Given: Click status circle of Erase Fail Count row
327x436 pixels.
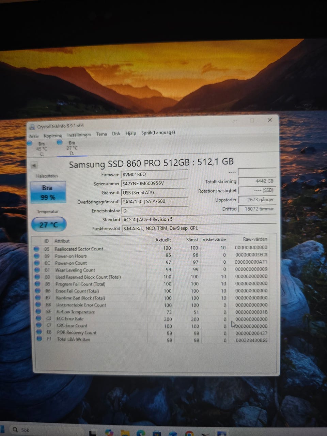Looking at the screenshot, I should 38,291.
